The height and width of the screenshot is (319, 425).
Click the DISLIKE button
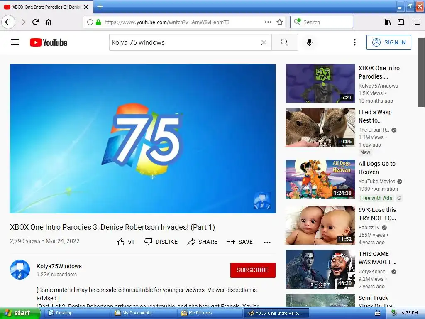click(x=161, y=242)
